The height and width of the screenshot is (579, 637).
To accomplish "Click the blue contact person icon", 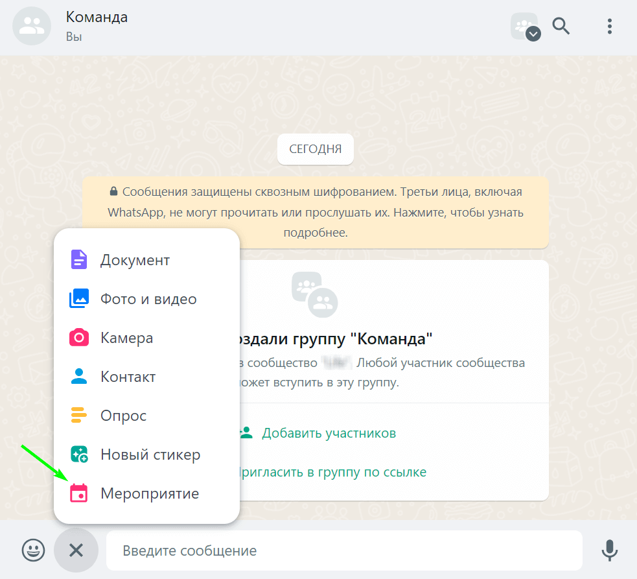I will [x=79, y=377].
